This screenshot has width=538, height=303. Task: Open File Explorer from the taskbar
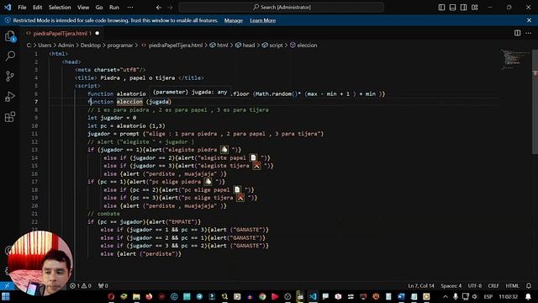click(136, 296)
